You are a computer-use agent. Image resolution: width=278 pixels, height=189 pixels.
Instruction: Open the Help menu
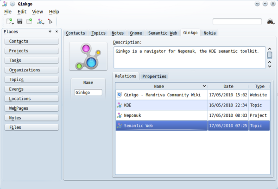(x=54, y=12)
